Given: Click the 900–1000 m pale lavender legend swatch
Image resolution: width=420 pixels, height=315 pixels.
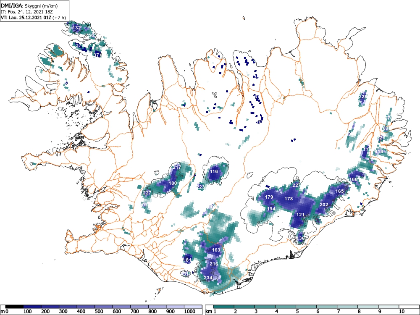Looking at the screenshot, I should [x=175, y=307].
